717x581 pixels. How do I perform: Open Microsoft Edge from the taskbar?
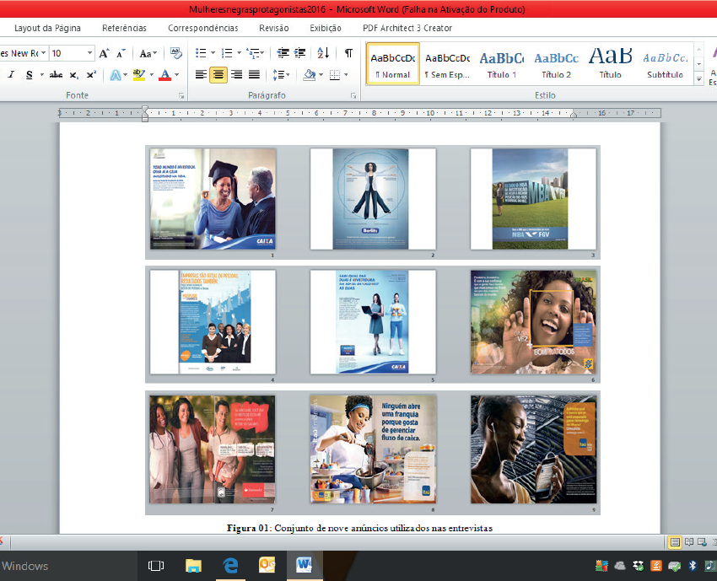coord(229,566)
